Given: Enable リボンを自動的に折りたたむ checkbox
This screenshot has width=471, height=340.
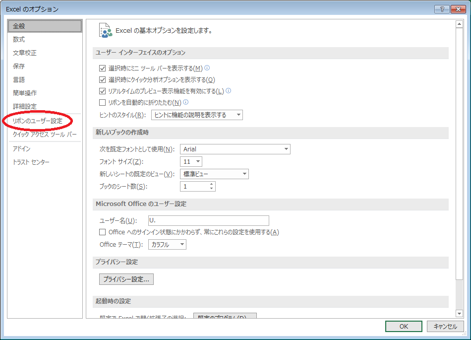Looking at the screenshot, I should coord(103,103).
